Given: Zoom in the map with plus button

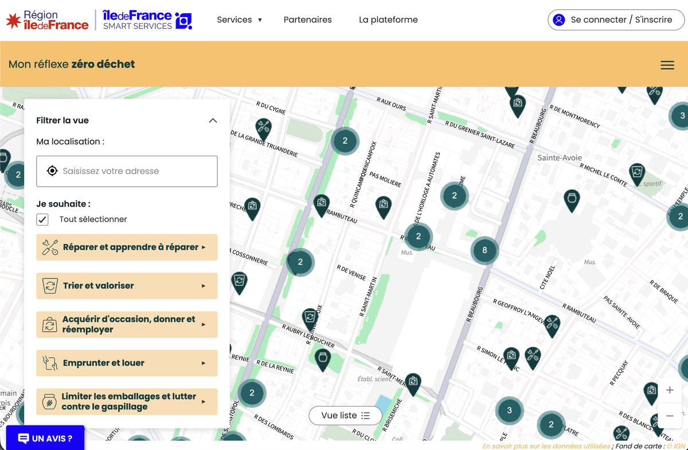Looking at the screenshot, I should click(x=670, y=390).
